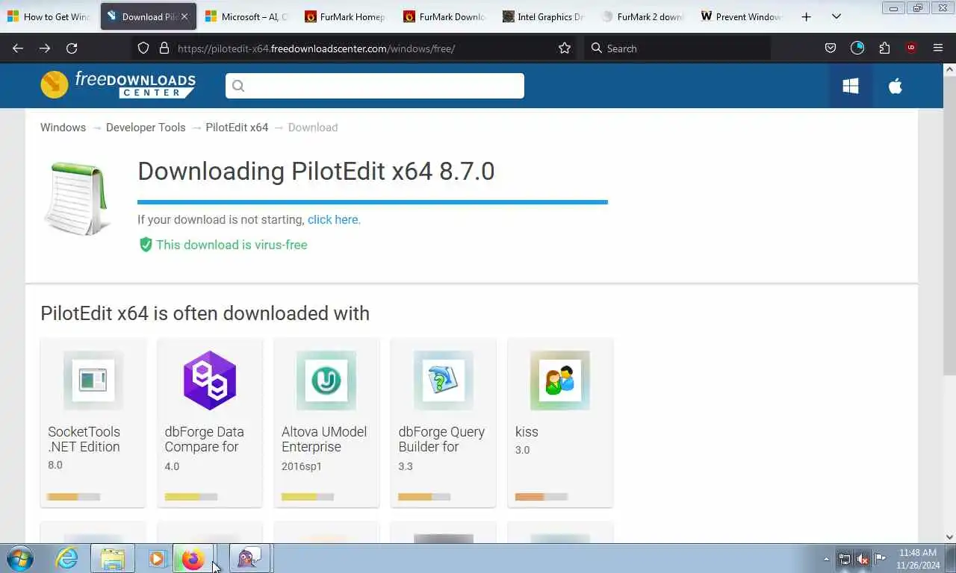
Task: Click the SocketTools rating bar
Action: point(73,497)
